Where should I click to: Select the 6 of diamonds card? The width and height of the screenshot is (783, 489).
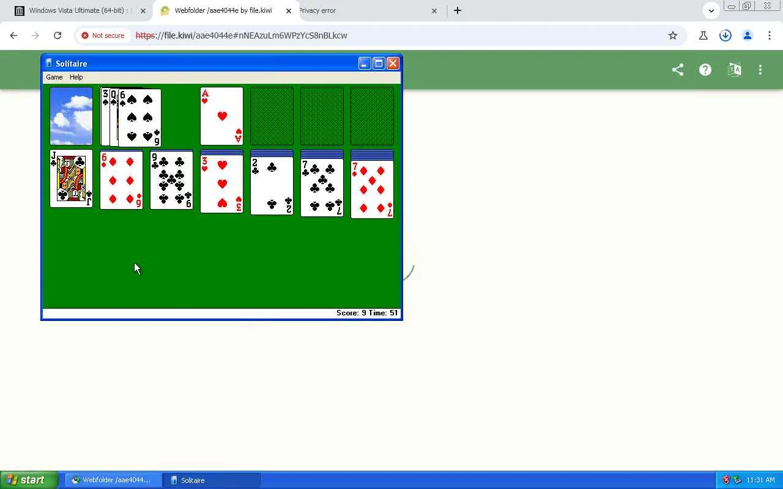[121, 180]
